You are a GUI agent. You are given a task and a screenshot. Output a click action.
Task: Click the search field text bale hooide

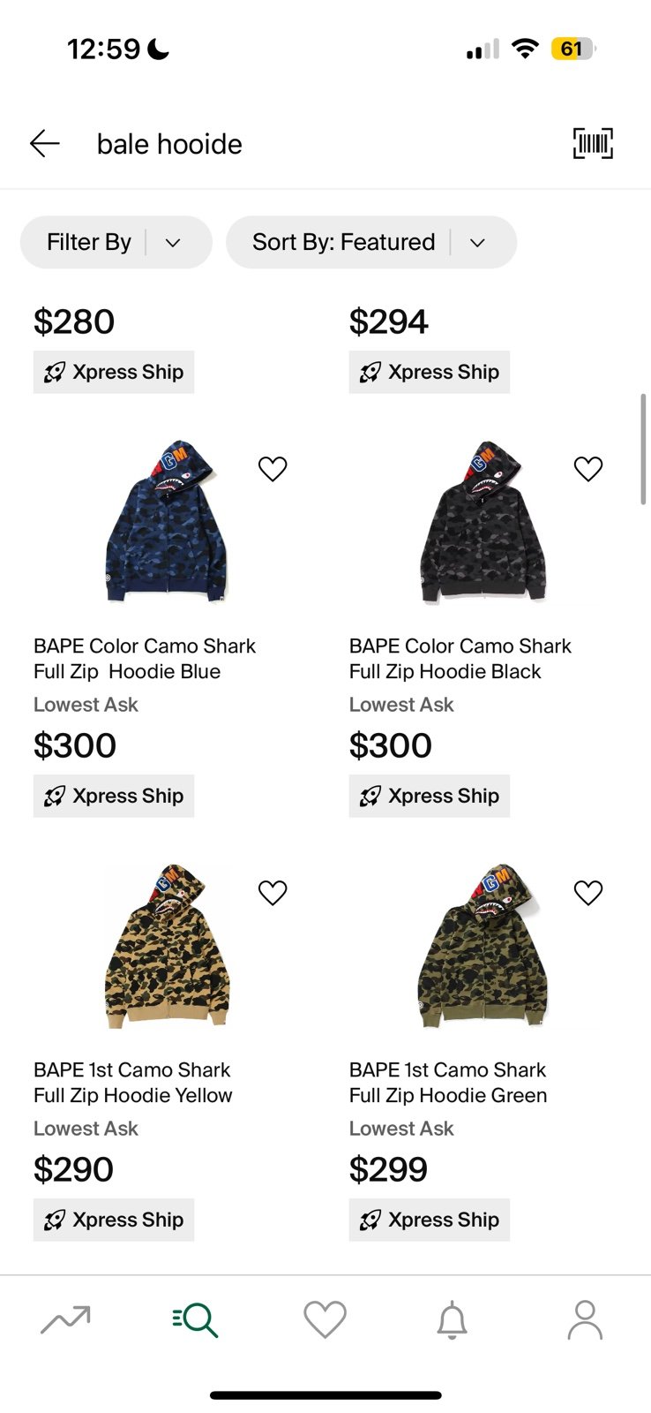click(x=169, y=144)
